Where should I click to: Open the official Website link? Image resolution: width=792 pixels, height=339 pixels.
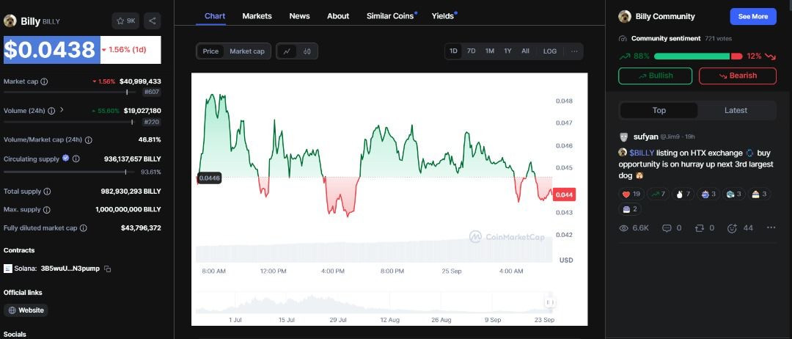click(26, 310)
